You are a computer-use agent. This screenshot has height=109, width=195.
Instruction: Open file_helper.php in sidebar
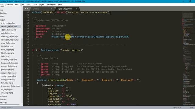click(x=7, y=46)
